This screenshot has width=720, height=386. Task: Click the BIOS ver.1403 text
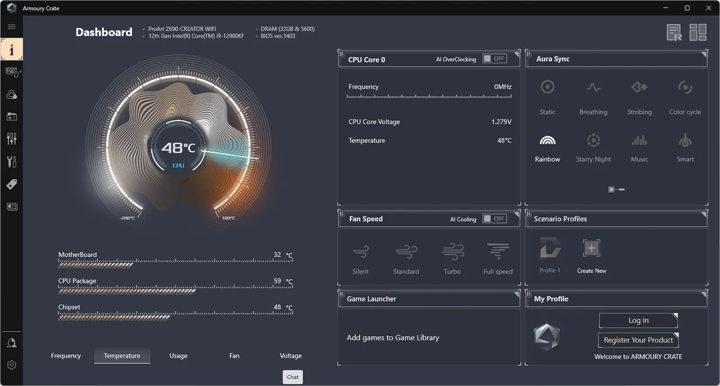pyautogui.click(x=278, y=36)
